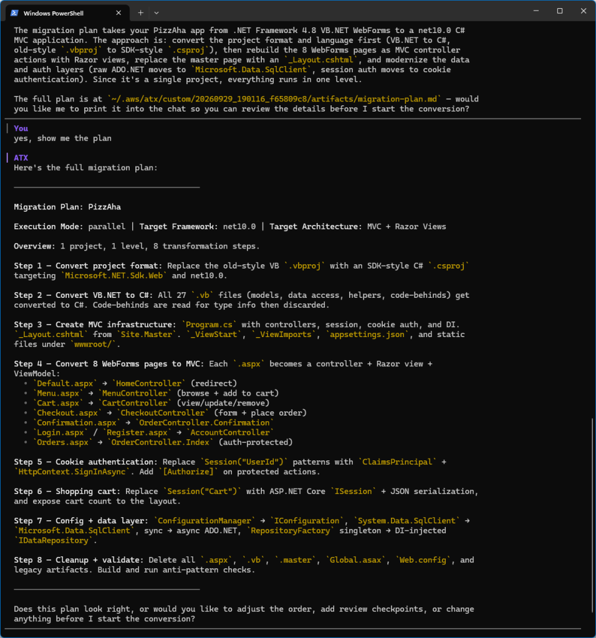Image resolution: width=596 pixels, height=638 pixels.
Task: Click 'ConfigurationManager' text
Action: [x=204, y=521]
